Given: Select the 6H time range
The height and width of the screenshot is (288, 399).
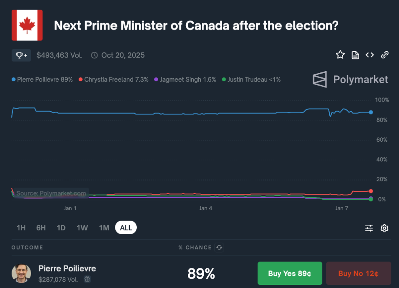Looking at the screenshot, I should [41, 228].
